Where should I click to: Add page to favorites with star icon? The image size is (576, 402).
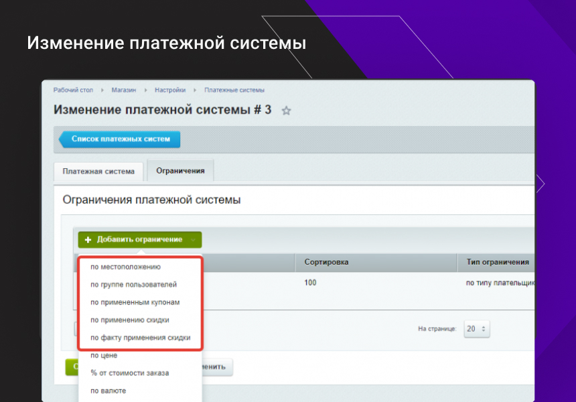pyautogui.click(x=286, y=111)
